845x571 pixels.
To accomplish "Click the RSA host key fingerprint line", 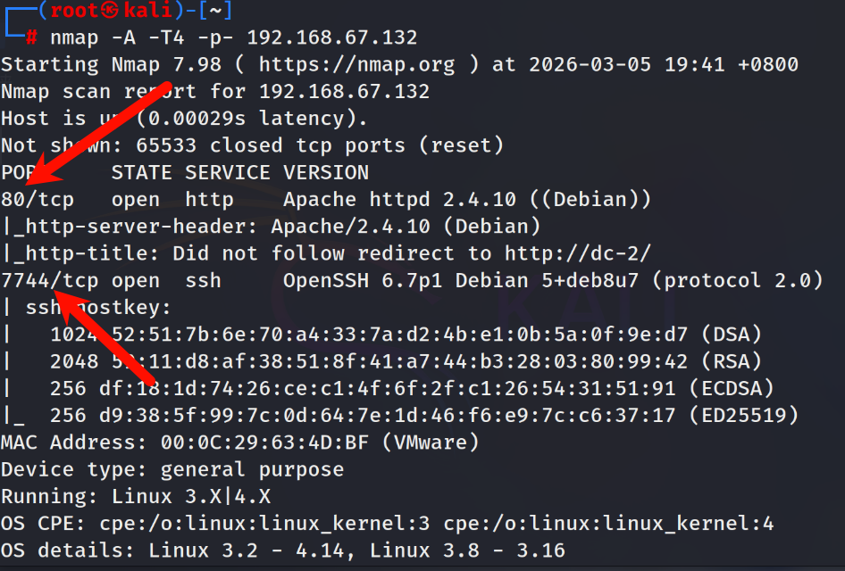I will pos(406,361).
